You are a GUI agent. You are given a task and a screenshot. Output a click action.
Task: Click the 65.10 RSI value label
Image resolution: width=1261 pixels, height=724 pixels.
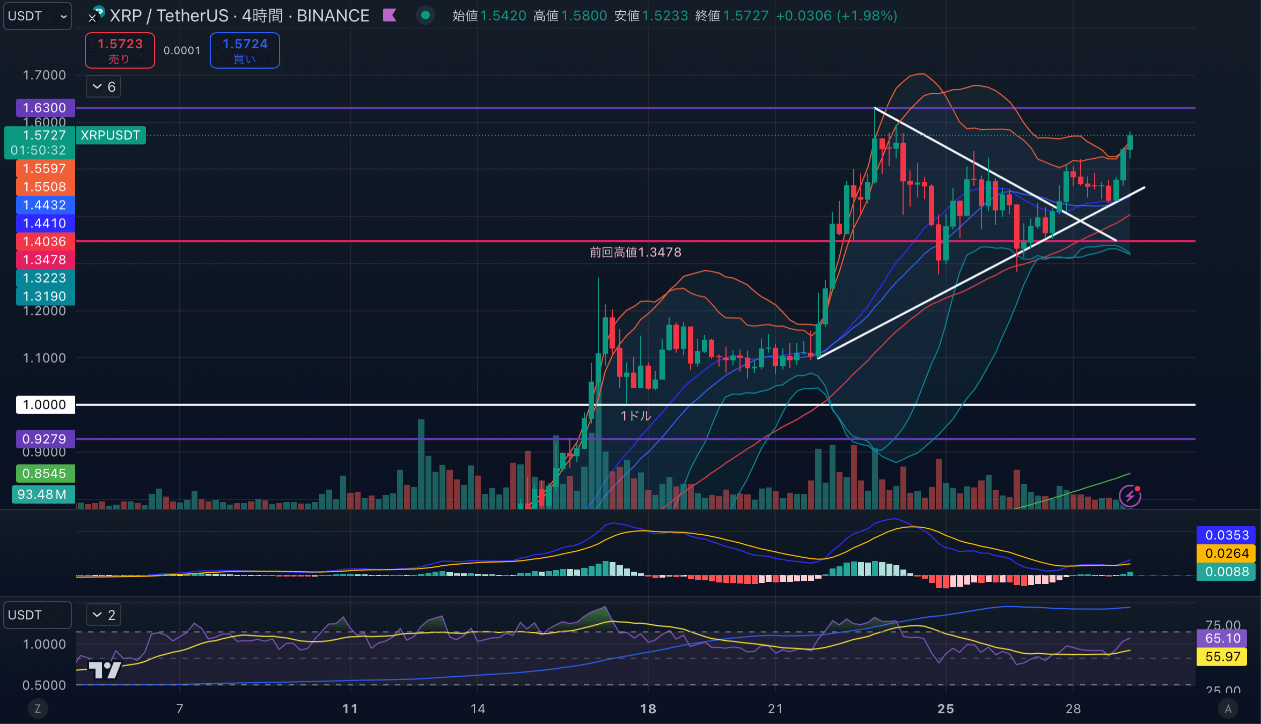tap(1222, 639)
